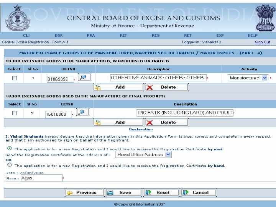Click the Copyright Information 2007 footer
This screenshot has width=276, height=207.
(140, 204)
